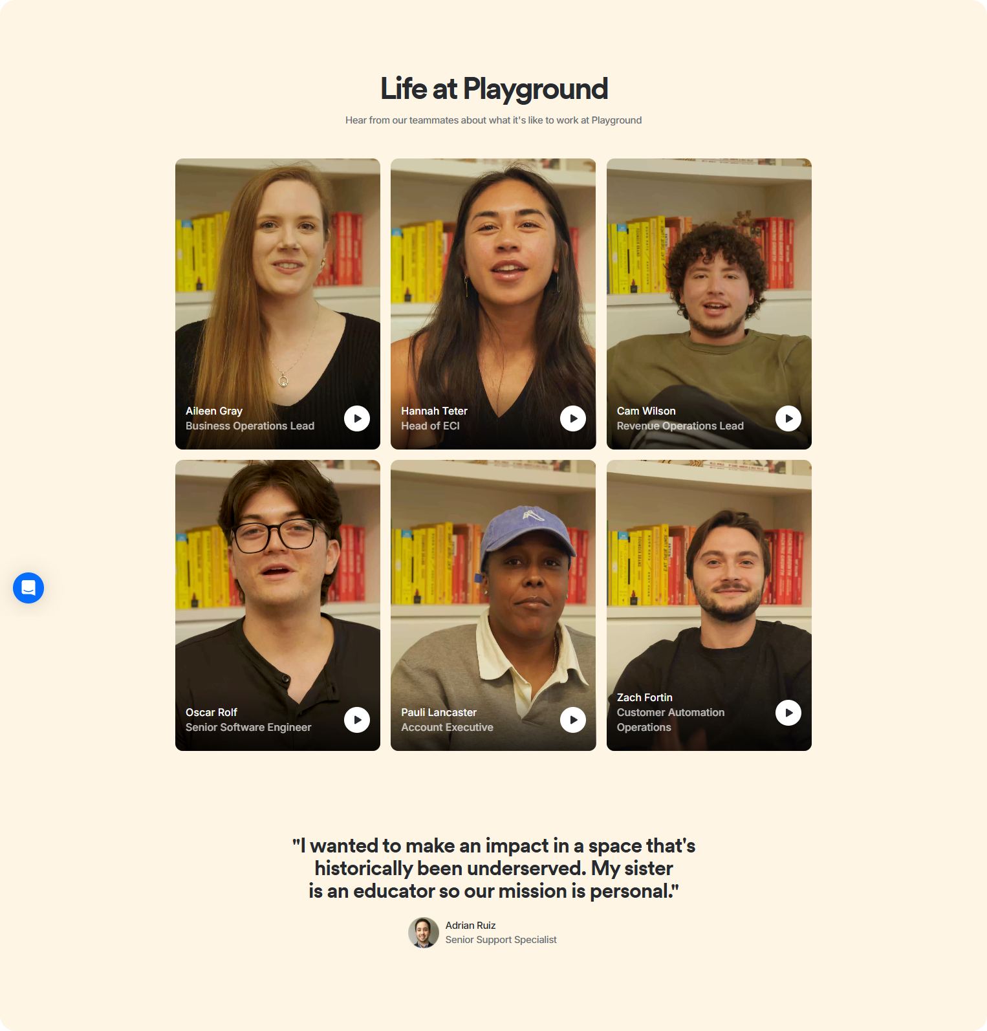This screenshot has width=987, height=1031.
Task: Select the 'Zach Fortin' name text
Action: tap(645, 697)
